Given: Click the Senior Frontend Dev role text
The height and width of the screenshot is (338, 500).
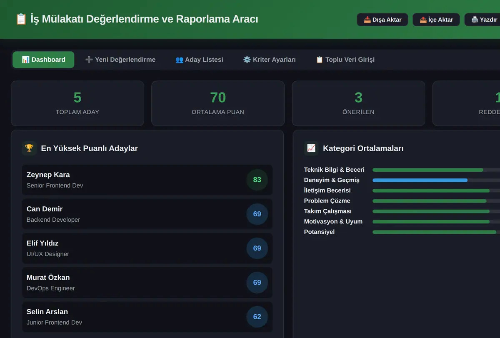Looking at the screenshot, I should coord(55,185).
